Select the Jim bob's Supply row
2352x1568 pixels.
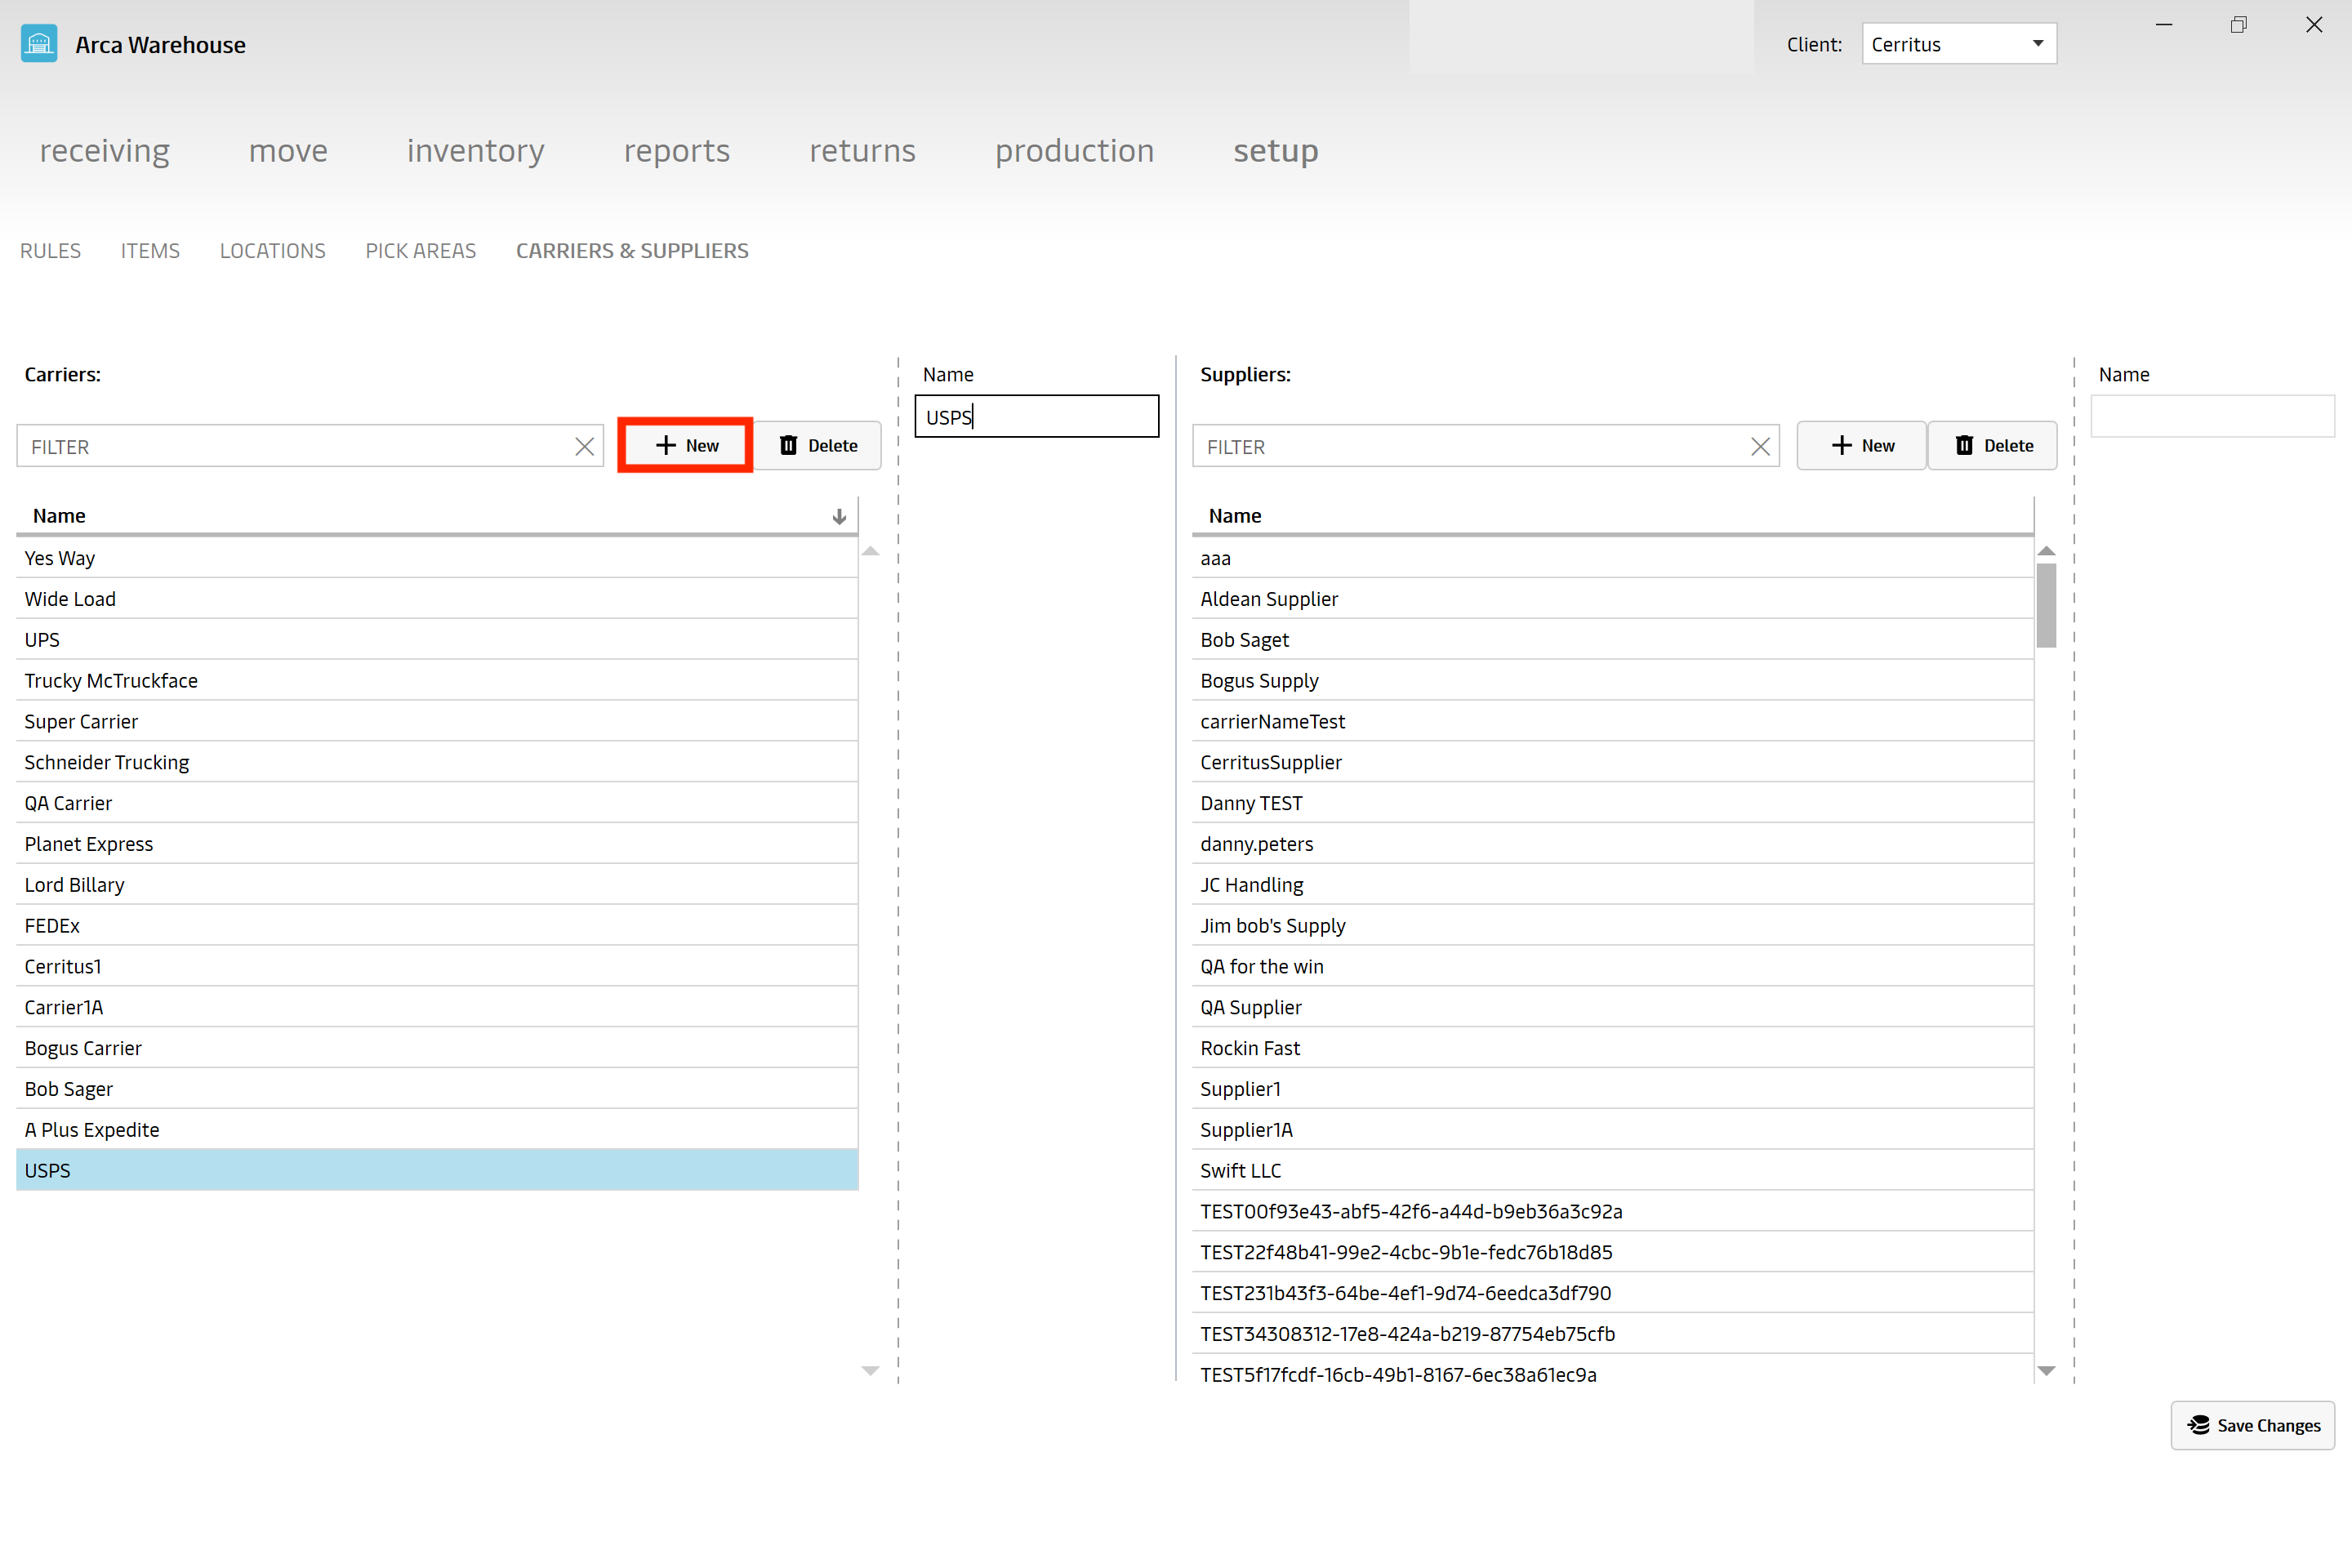pos(1613,926)
